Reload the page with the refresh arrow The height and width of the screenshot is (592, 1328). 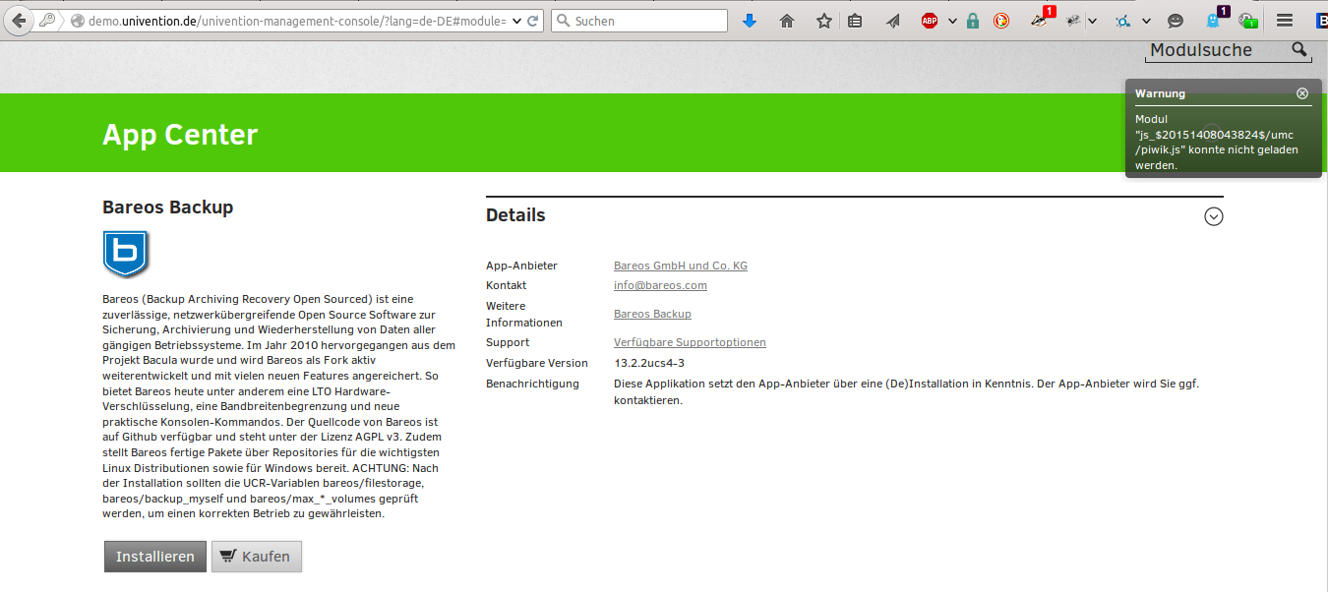click(x=532, y=21)
